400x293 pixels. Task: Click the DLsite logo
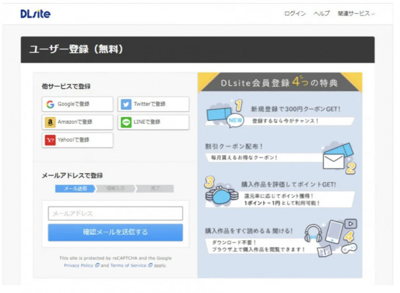(x=35, y=14)
